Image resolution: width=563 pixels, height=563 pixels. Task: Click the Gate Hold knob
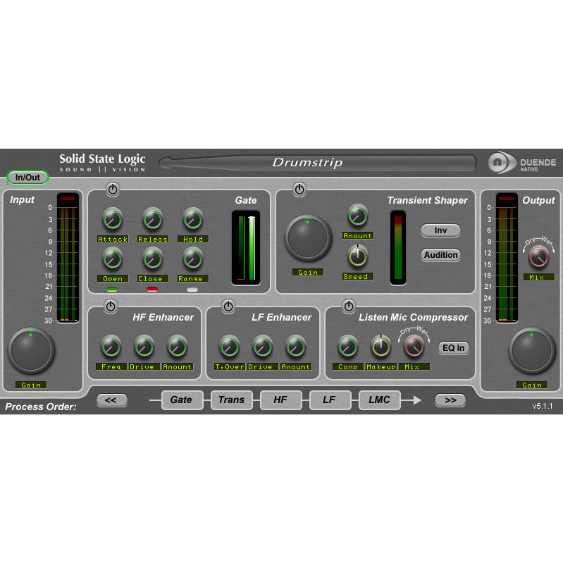click(x=192, y=219)
